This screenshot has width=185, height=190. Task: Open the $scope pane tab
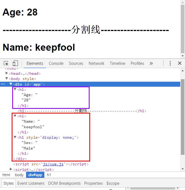click(113, 183)
